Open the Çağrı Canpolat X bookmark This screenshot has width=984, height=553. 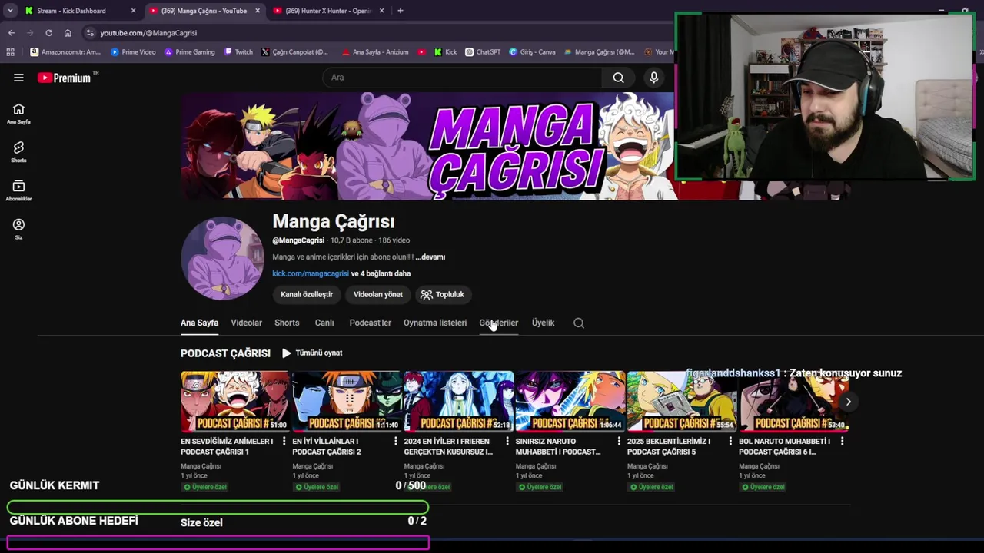point(294,52)
